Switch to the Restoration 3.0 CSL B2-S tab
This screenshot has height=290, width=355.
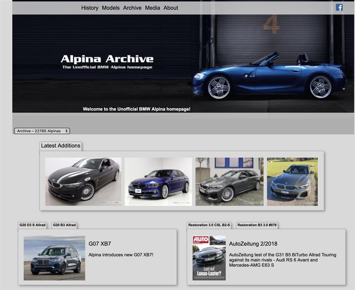point(209,225)
